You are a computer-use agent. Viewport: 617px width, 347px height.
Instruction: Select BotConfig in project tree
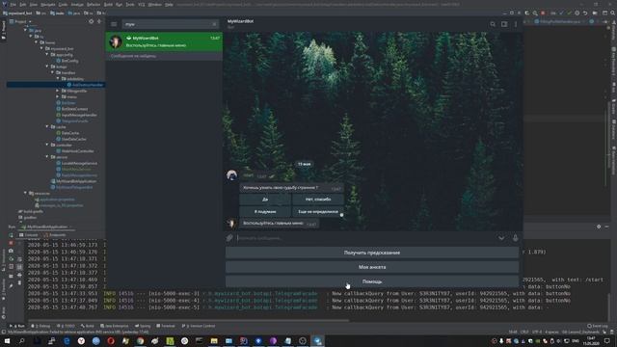tap(70, 61)
